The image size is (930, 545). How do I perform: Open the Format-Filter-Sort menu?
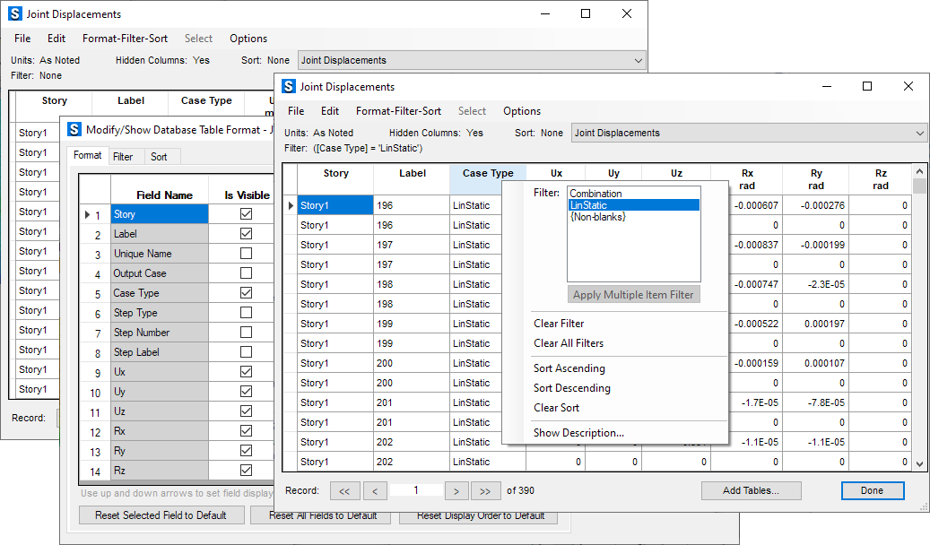click(x=398, y=111)
